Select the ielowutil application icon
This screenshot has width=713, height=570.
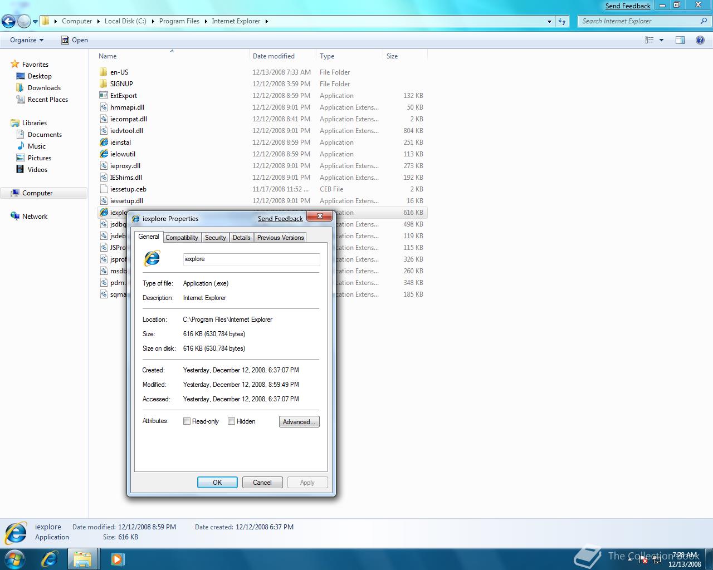coord(104,154)
